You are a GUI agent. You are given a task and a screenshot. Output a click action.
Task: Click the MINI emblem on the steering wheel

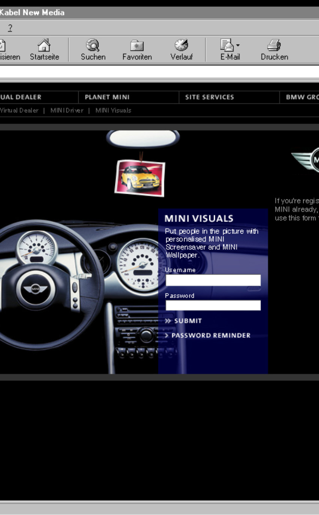[35, 289]
